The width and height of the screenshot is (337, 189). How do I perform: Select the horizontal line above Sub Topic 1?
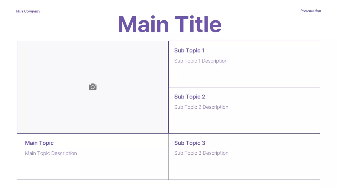click(x=244, y=41)
